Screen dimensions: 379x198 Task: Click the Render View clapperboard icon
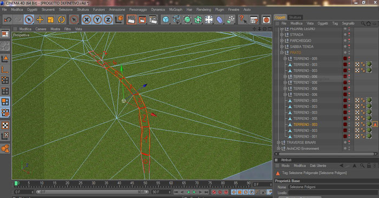coord(131,19)
